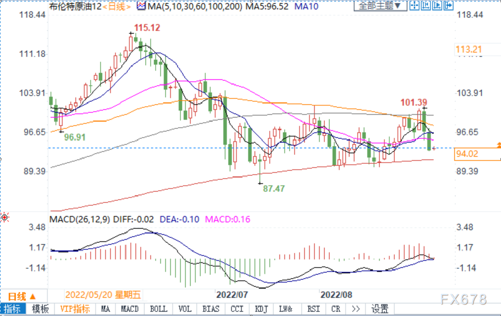Click the 2022/05/20 星期五 date label

[x=103, y=295]
